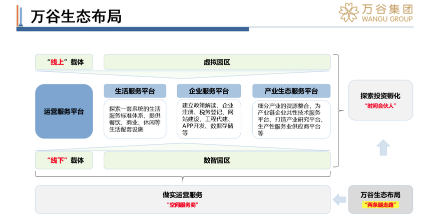The image size is (428, 224).
Task: Click the 万谷集团 logo text
Action: (x=387, y=9)
